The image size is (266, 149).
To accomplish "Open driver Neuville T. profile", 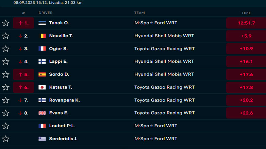I will (x=61, y=36).
